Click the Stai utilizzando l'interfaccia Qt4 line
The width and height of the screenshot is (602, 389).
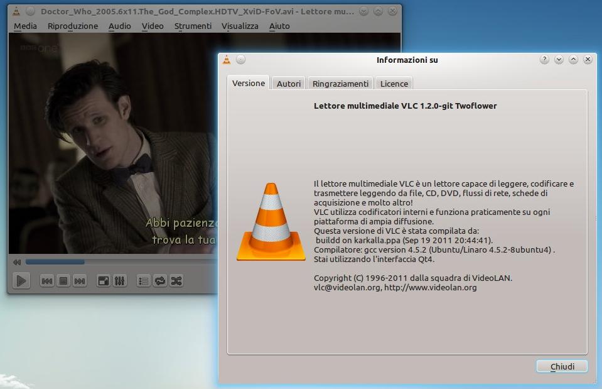pyautogui.click(x=374, y=260)
